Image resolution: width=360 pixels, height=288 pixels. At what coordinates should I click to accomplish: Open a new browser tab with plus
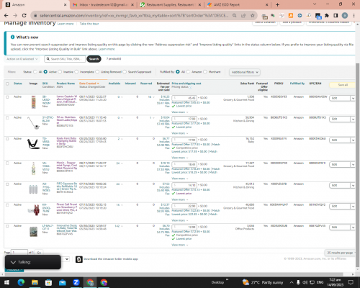click(277, 4)
